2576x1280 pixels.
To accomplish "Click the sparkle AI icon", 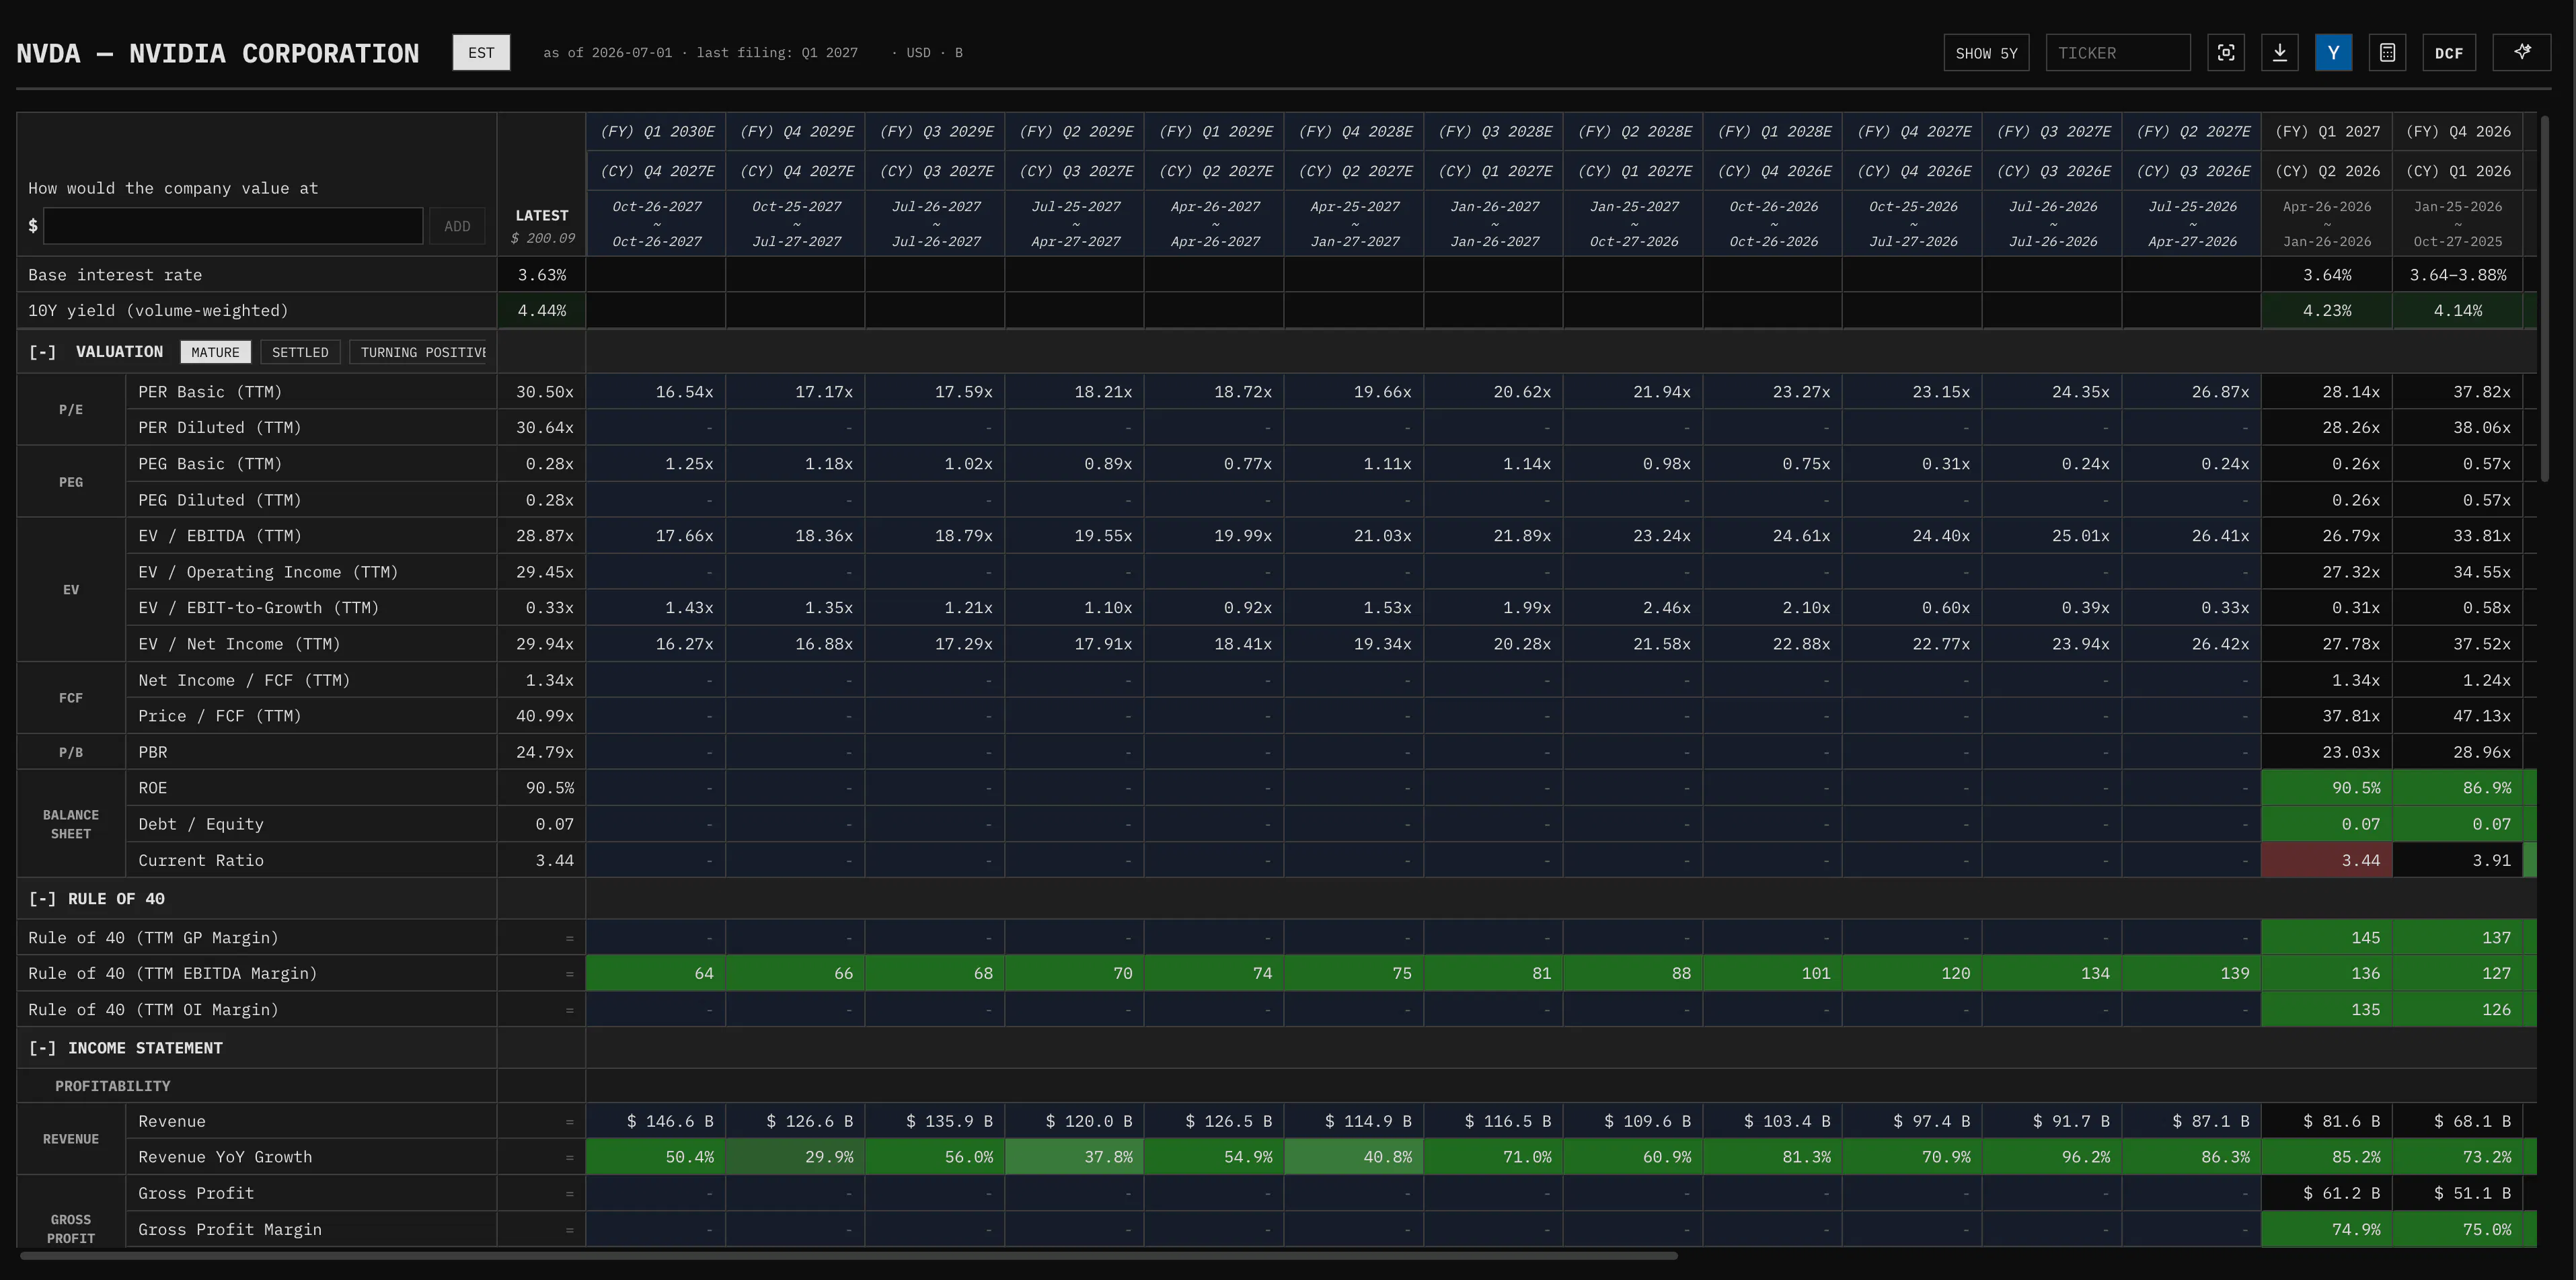I will tap(2522, 53).
